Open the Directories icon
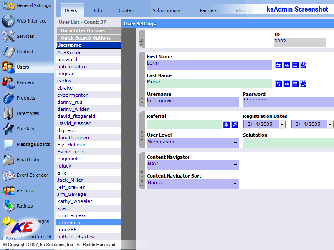 (x=8, y=113)
